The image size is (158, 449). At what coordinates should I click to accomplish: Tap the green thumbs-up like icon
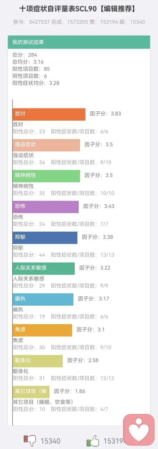pos(93,440)
